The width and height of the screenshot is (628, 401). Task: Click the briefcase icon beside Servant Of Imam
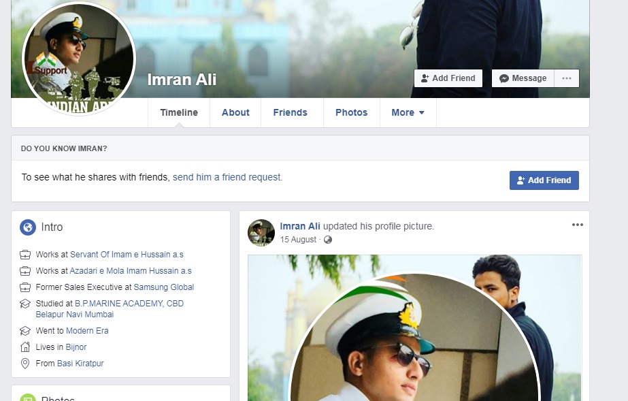click(24, 255)
